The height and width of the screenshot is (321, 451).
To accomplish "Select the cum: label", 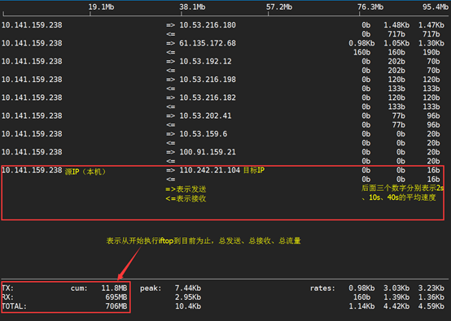I will click(x=79, y=288).
